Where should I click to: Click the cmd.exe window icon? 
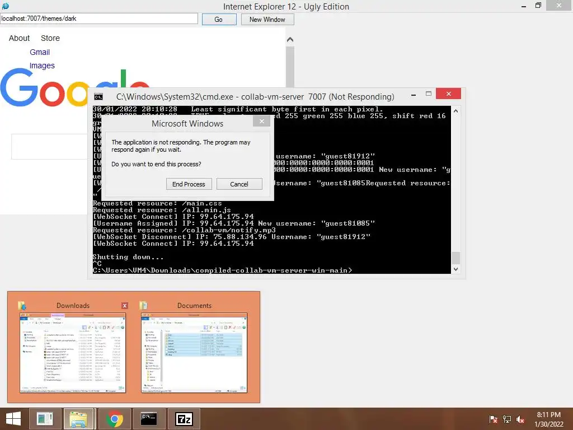tap(98, 97)
